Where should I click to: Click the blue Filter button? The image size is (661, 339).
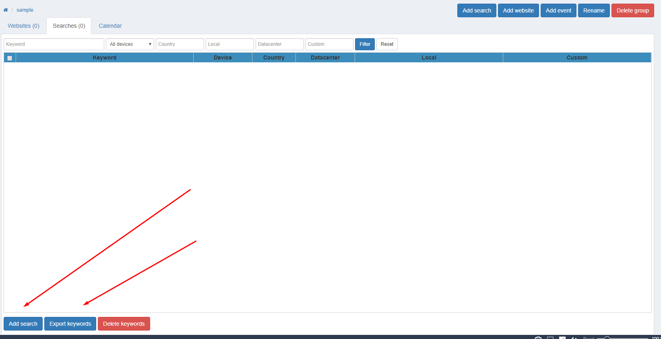point(365,44)
